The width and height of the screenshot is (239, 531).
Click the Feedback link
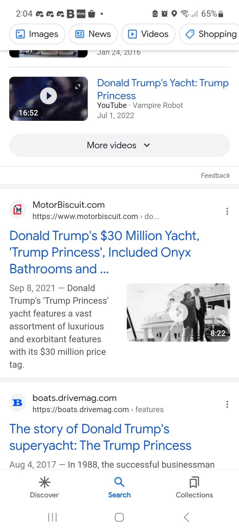[215, 176]
